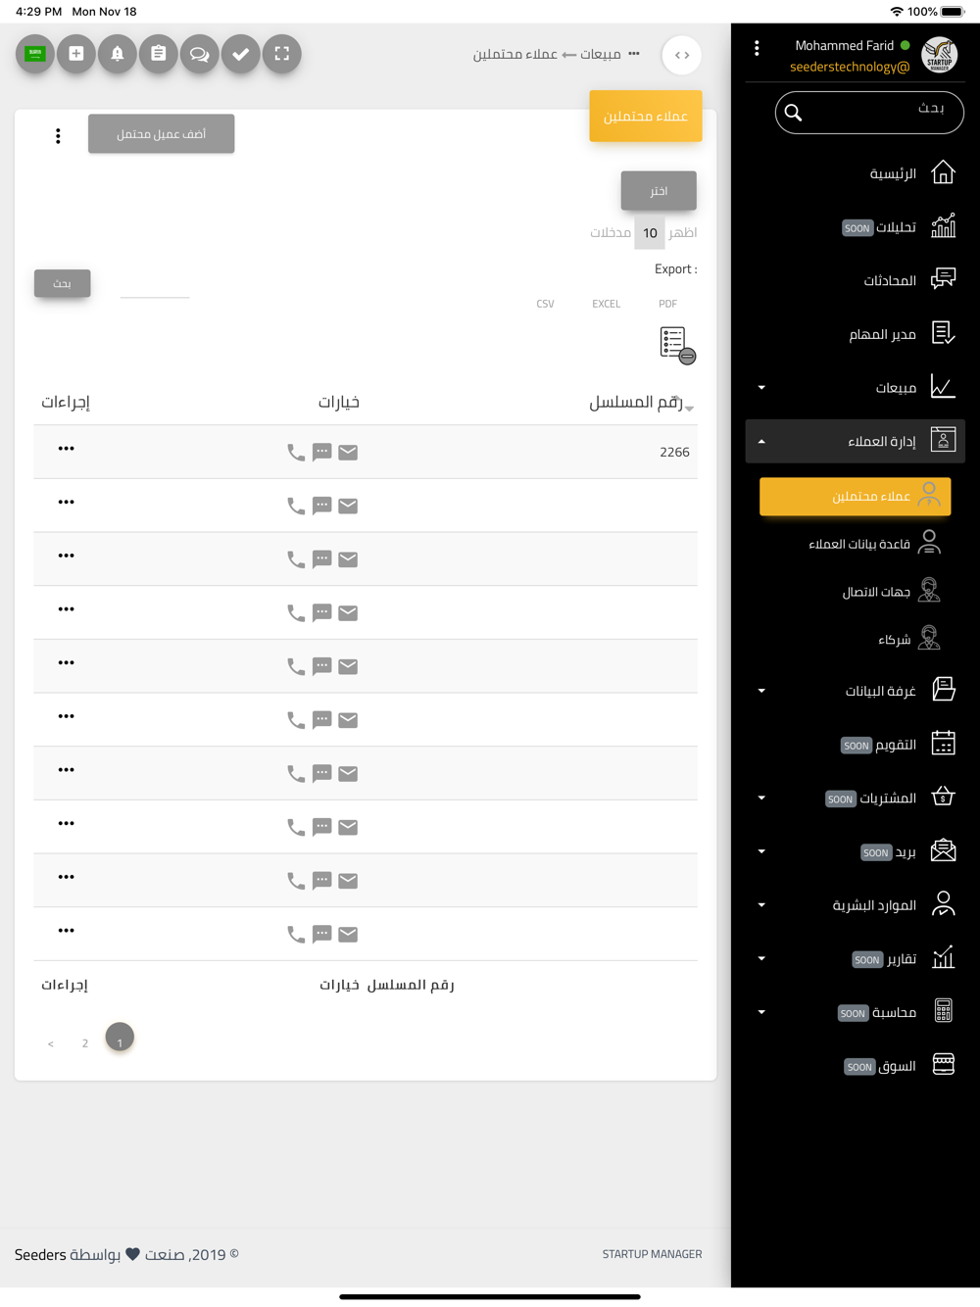Click the Startup Manager profile avatar
The width and height of the screenshot is (980, 1307).
[939, 55]
